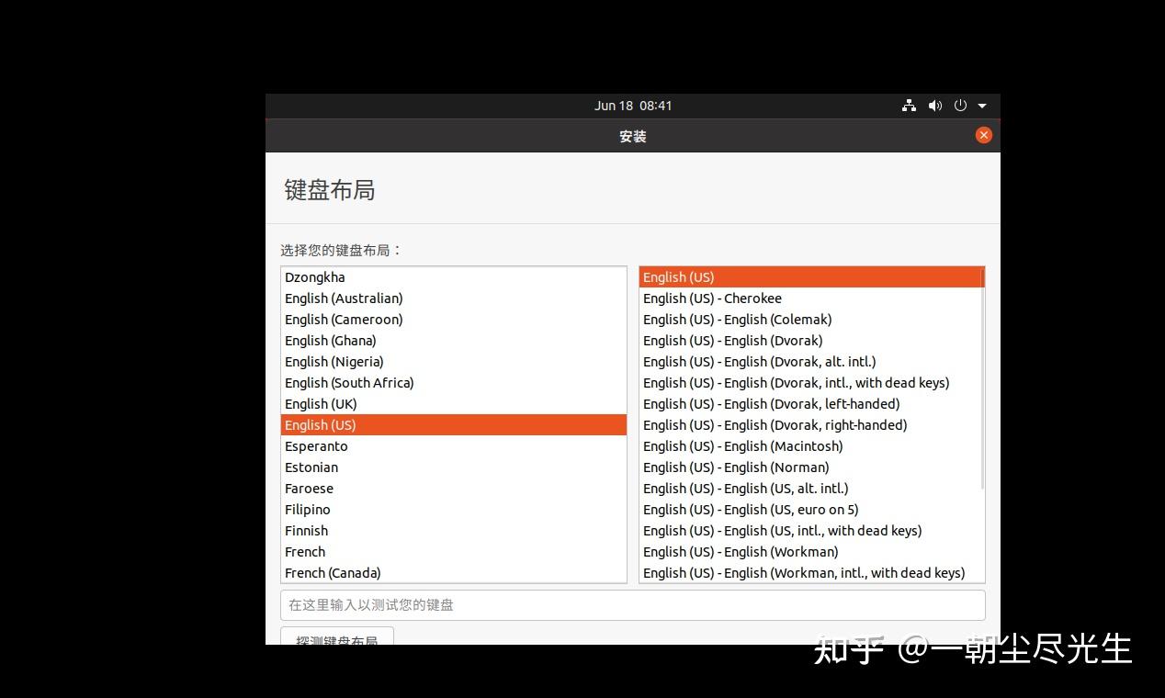Click the wired network icon in top bar
The image size is (1165, 698).
pos(909,106)
